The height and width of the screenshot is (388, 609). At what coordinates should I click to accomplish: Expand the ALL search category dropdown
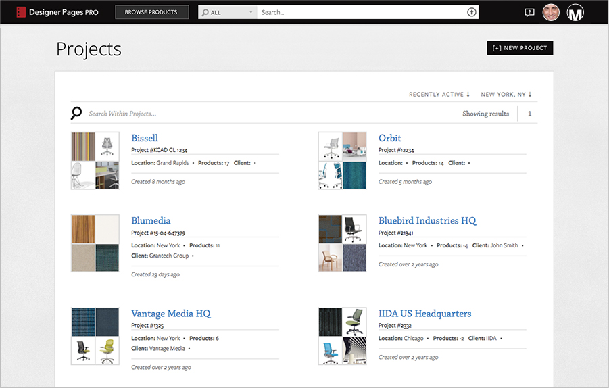pos(228,12)
